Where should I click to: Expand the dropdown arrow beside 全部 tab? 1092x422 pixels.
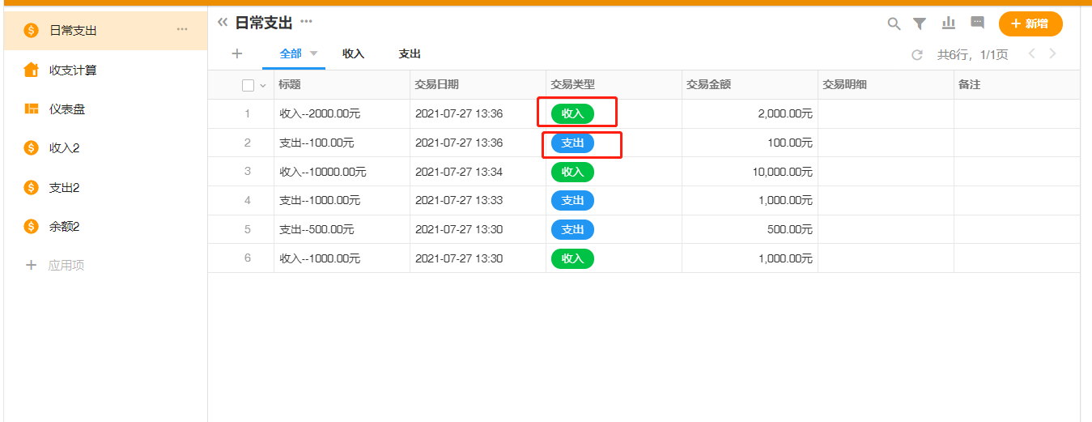(x=313, y=53)
